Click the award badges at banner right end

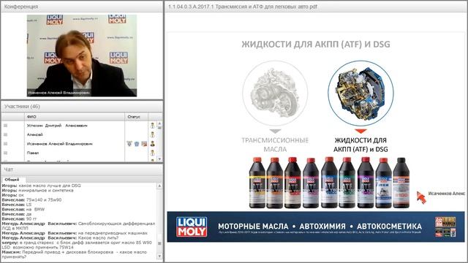[x=445, y=227]
